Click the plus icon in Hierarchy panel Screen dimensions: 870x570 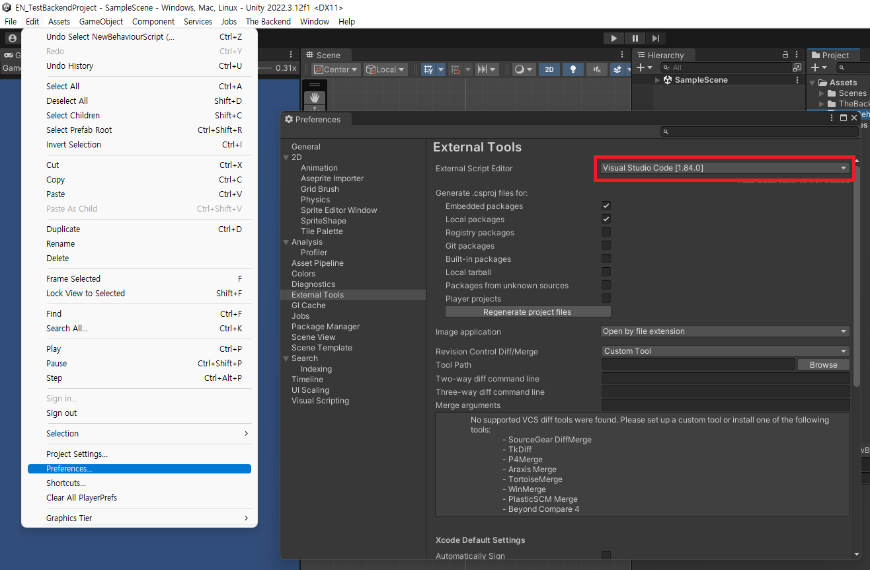coord(640,67)
